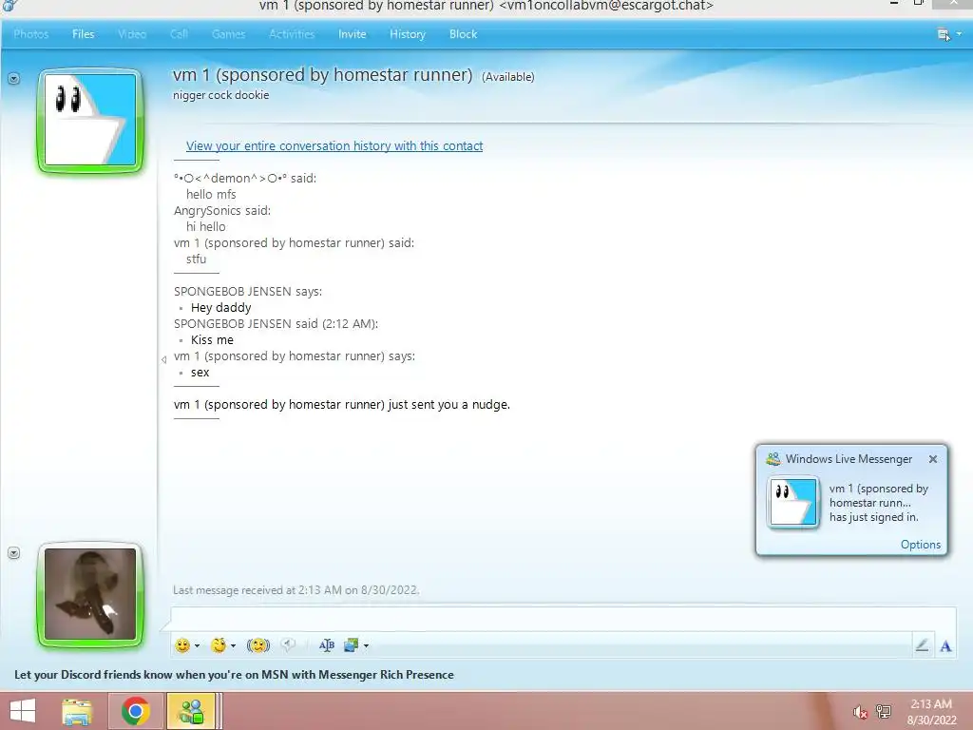Click the greyed-out voice clip icon
Image resolution: width=973 pixels, height=730 pixels.
(x=287, y=645)
